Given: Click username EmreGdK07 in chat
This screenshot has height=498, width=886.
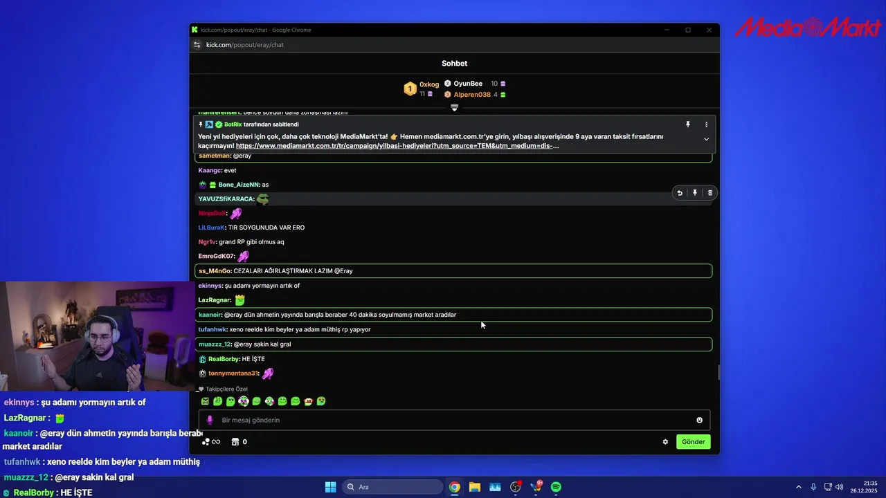Looking at the screenshot, I should tap(216, 257).
